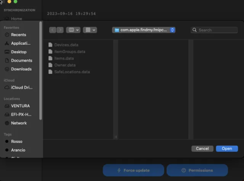The width and height of the screenshot is (244, 181).
Task: Open the com.apple.findmy.fmipc folder path popup
Action: point(144,30)
